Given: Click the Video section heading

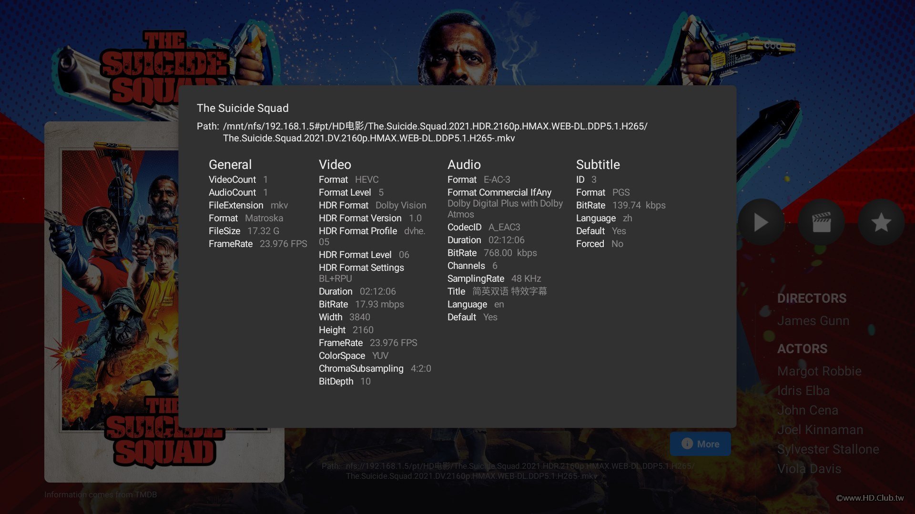Looking at the screenshot, I should [335, 165].
